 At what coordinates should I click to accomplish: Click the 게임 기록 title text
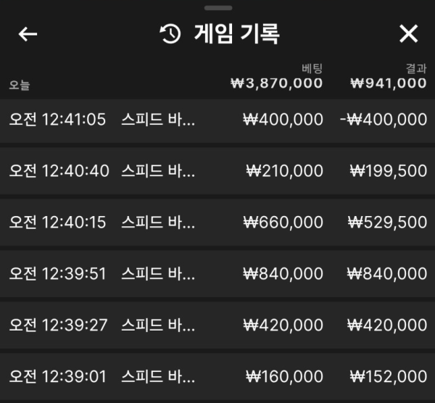236,34
